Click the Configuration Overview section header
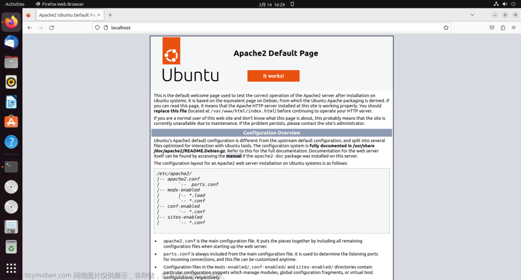The width and height of the screenshot is (521, 280). [271, 133]
